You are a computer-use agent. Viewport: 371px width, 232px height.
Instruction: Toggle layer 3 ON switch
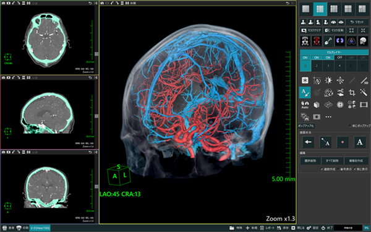pyautogui.click(x=328, y=58)
